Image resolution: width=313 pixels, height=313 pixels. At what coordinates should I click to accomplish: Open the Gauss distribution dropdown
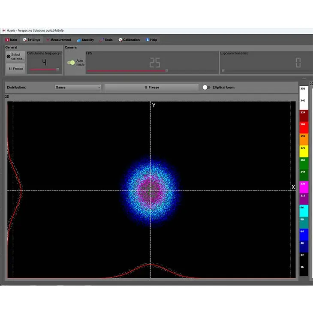tap(78, 87)
